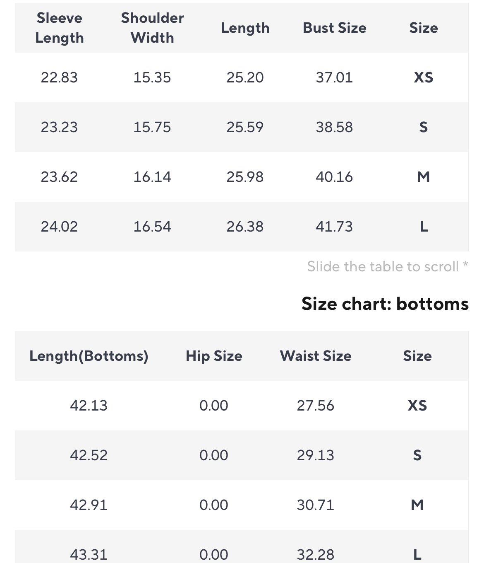Select size M in bottoms table
This screenshot has width=484, height=563.
click(417, 505)
